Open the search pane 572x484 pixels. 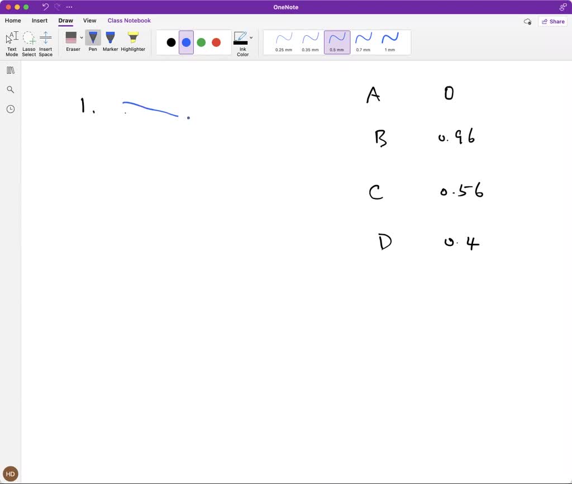(x=11, y=89)
